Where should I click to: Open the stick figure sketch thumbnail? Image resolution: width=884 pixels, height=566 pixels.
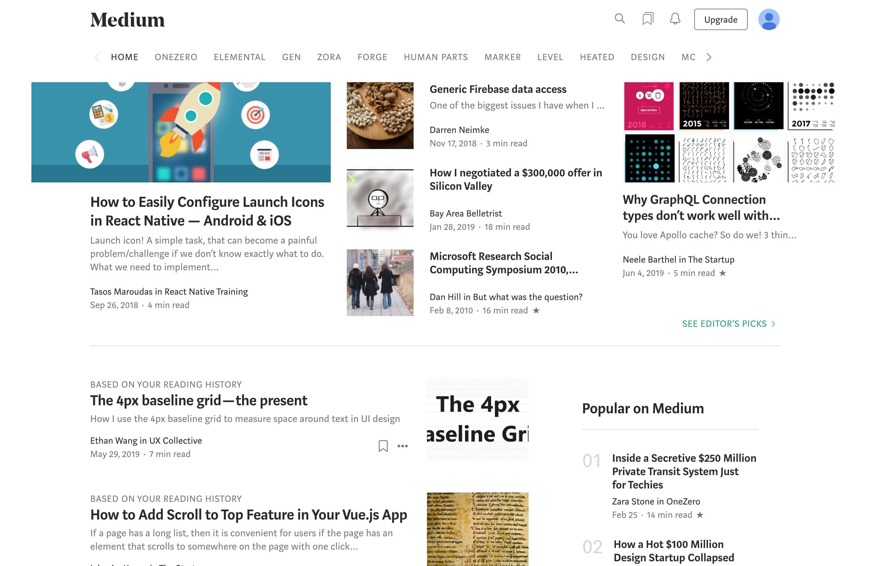(x=380, y=198)
